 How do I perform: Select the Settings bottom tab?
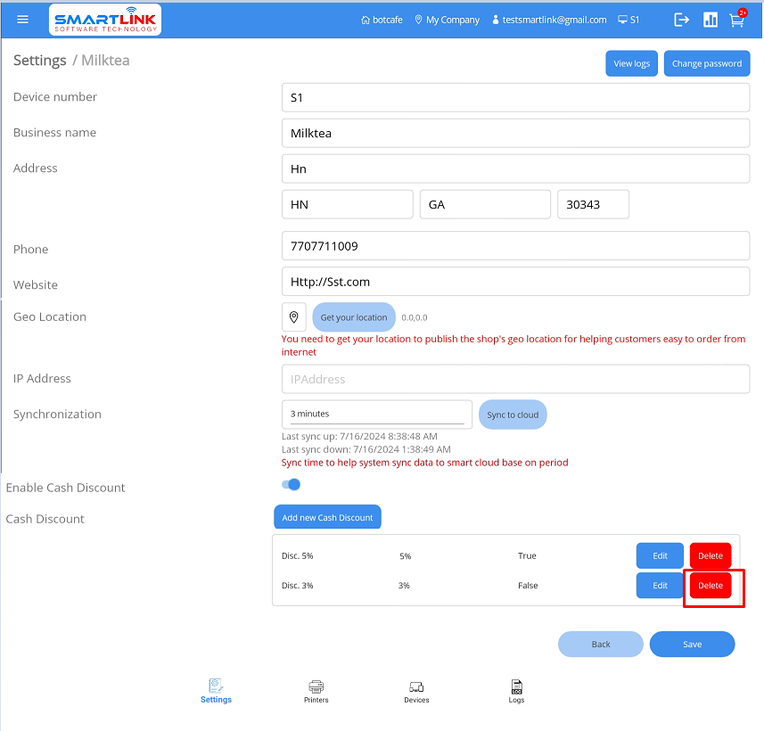pyautogui.click(x=216, y=691)
